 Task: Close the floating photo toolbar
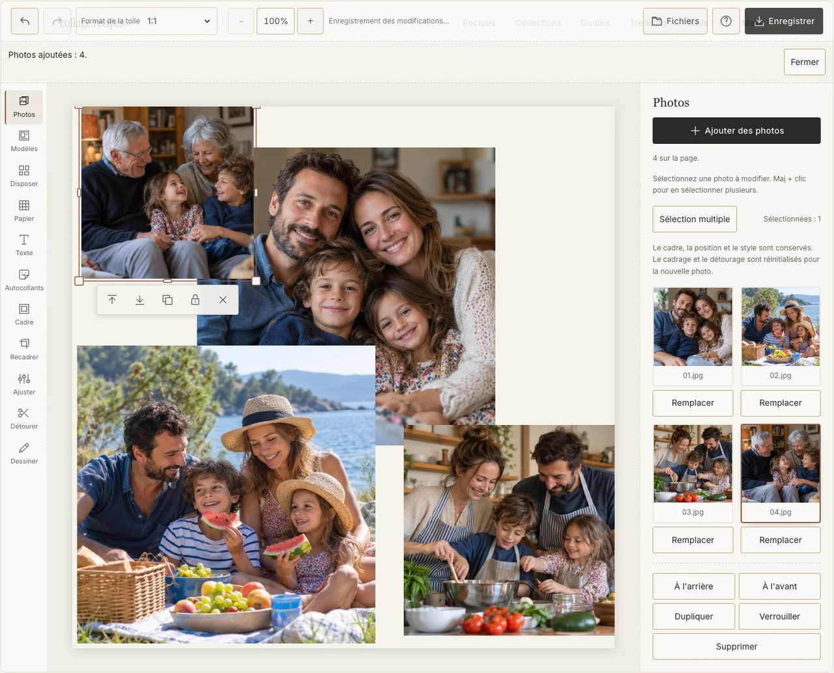(x=223, y=300)
